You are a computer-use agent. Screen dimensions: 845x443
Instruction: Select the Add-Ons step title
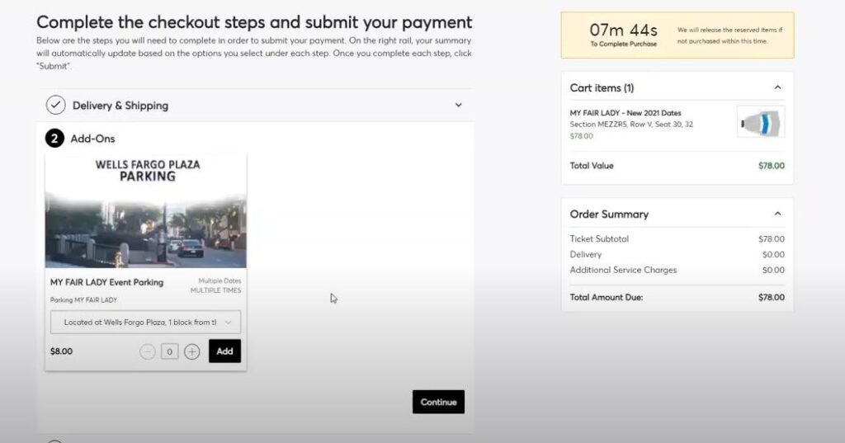[92, 139]
